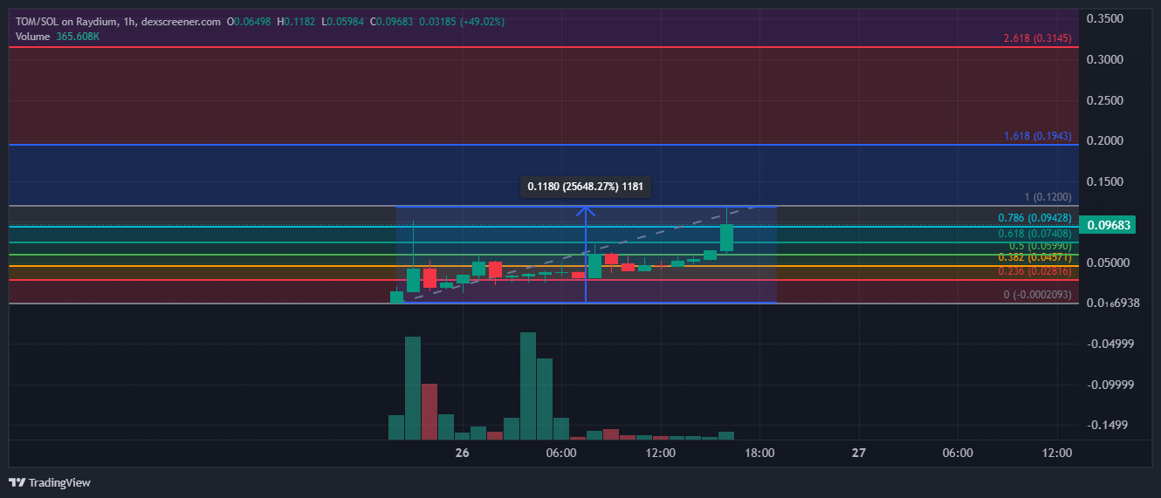Click the 0 (-0.0002093) Fibonacci label
Screen dimensions: 1161x498
pyautogui.click(x=1037, y=295)
